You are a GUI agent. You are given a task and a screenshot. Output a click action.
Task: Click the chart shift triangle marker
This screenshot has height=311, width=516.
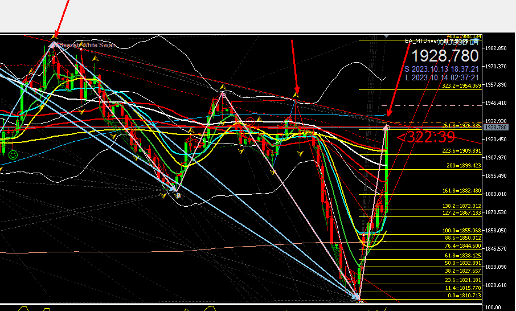[x=387, y=35]
